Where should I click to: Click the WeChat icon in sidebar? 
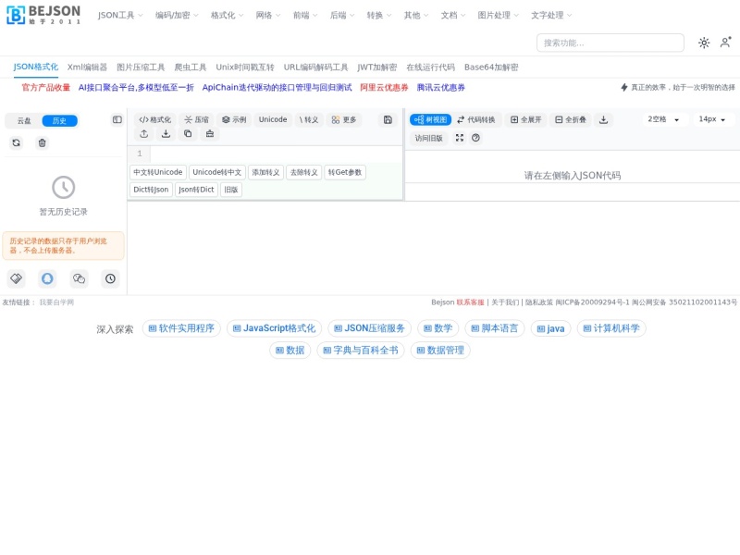(x=79, y=278)
